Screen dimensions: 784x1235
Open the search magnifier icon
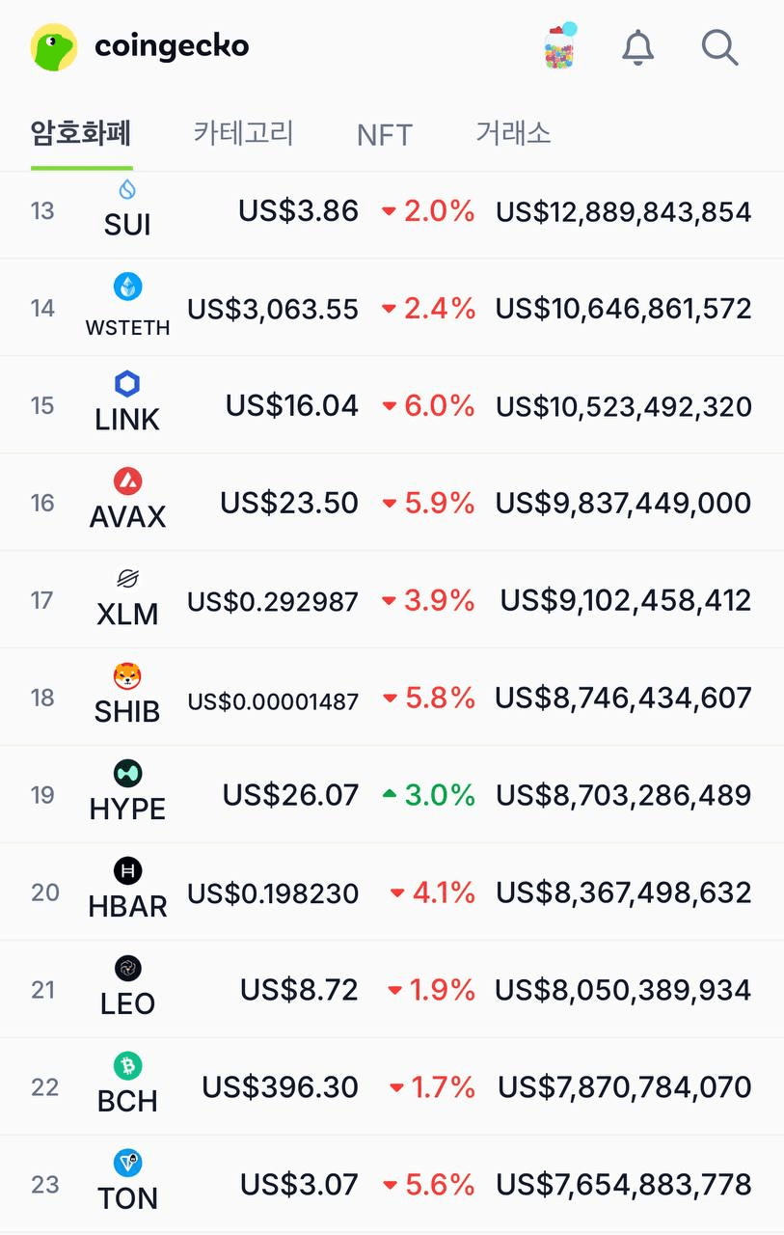(x=719, y=46)
